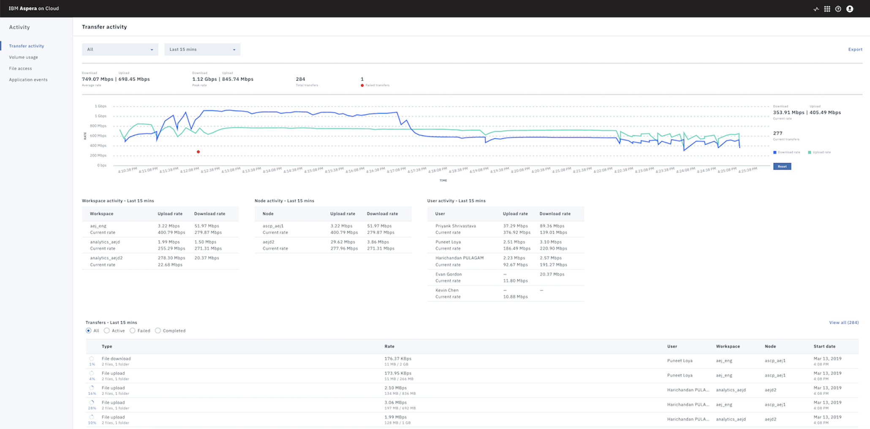Click the red failed transfer dot on the chart
Viewport: 870px width, 429px height.
pyautogui.click(x=198, y=151)
